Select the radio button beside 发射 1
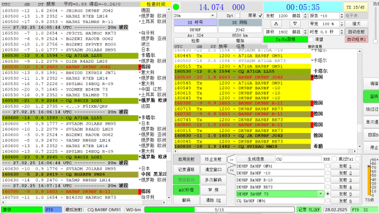Image resolution: width=379 pixels, height=214 pixels. [327, 166]
